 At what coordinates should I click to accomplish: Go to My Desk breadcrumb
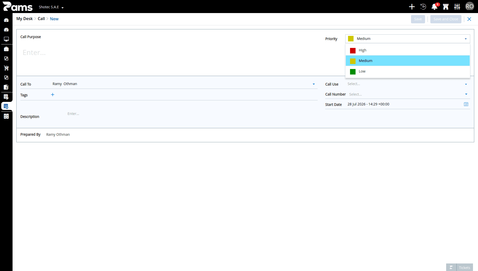(x=24, y=19)
